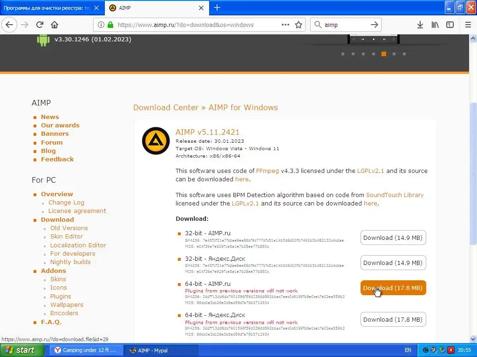
Task: Bookmark this page with the star
Action: click(299, 25)
